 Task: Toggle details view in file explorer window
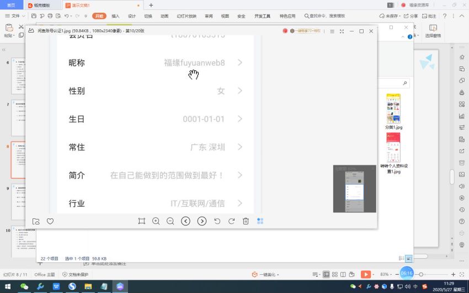click(401, 258)
